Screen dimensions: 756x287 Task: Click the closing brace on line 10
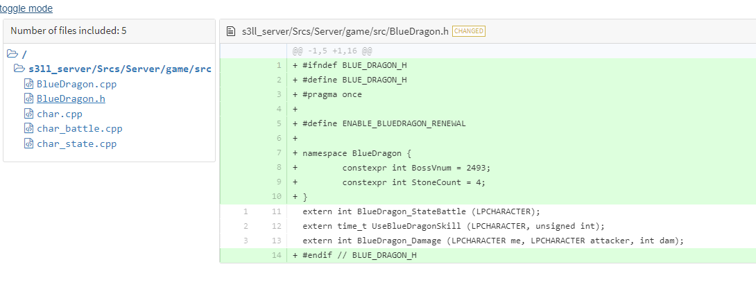pyautogui.click(x=304, y=197)
